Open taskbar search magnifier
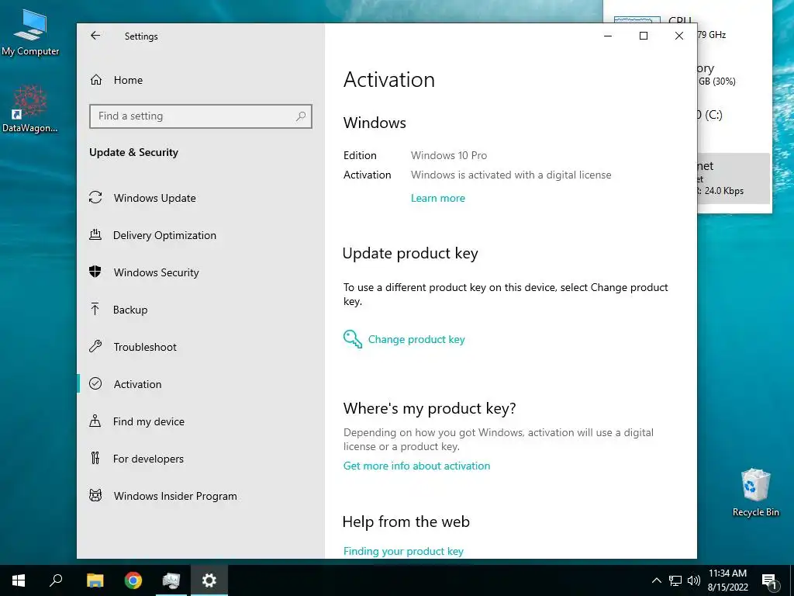This screenshot has height=596, width=794. tap(56, 580)
